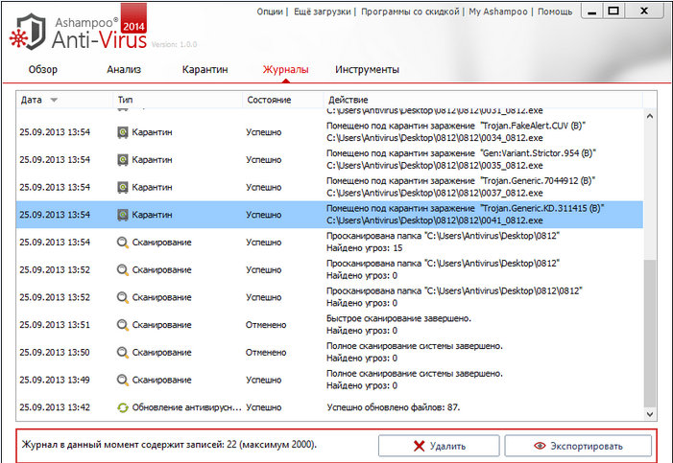
Task: Sort by the Состояние column header
Action: (x=283, y=100)
